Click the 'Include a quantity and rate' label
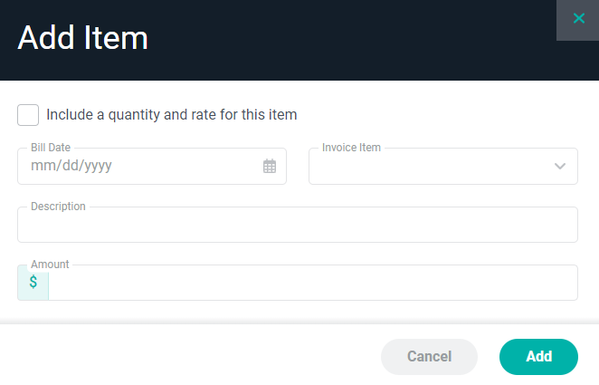This screenshot has height=385, width=599. tap(172, 115)
